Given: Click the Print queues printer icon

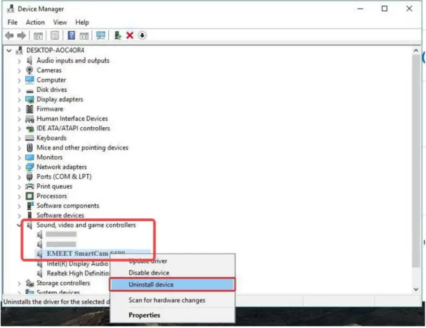Looking at the screenshot, I should [x=30, y=186].
